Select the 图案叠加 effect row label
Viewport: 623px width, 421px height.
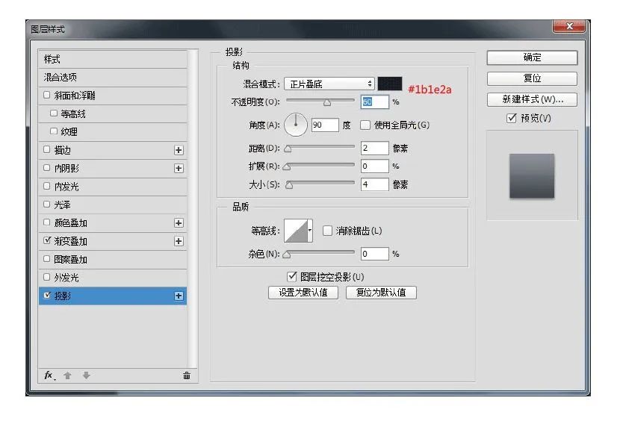coord(71,259)
